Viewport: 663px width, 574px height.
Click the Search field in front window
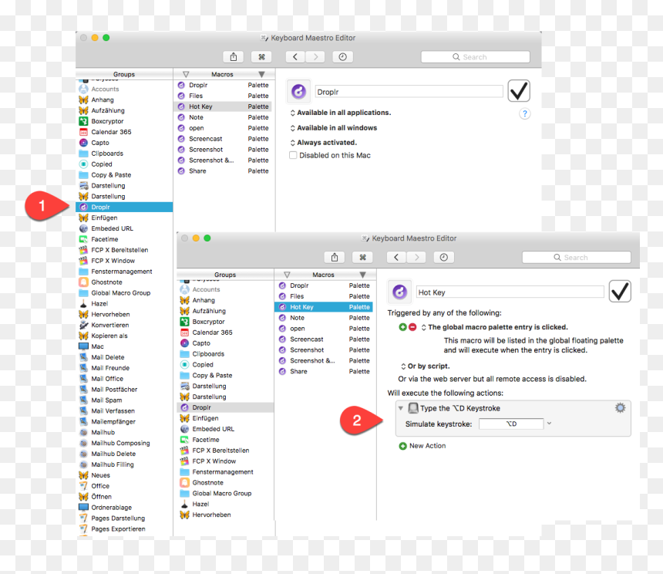pos(577,257)
